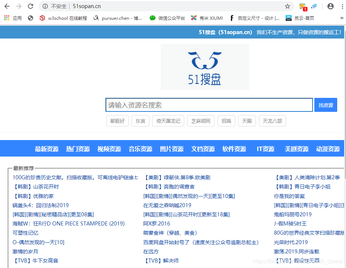Open the 热门资源 nav tab

tap(78, 149)
